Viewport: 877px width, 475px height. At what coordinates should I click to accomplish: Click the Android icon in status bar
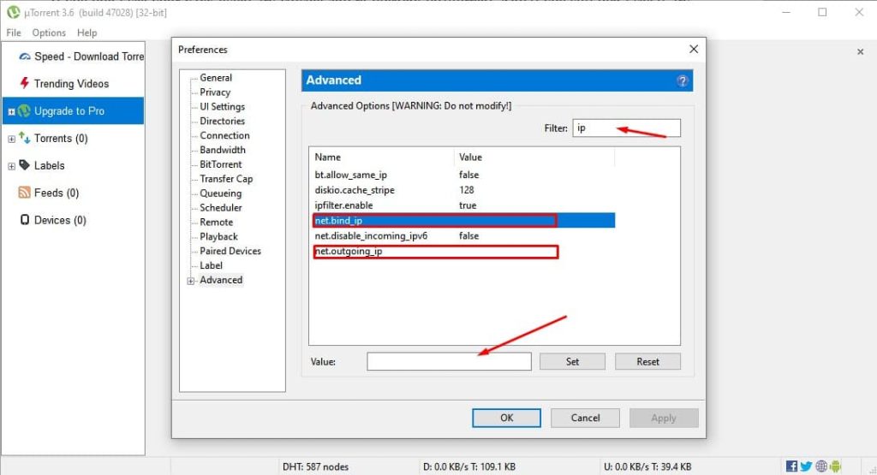(x=835, y=466)
